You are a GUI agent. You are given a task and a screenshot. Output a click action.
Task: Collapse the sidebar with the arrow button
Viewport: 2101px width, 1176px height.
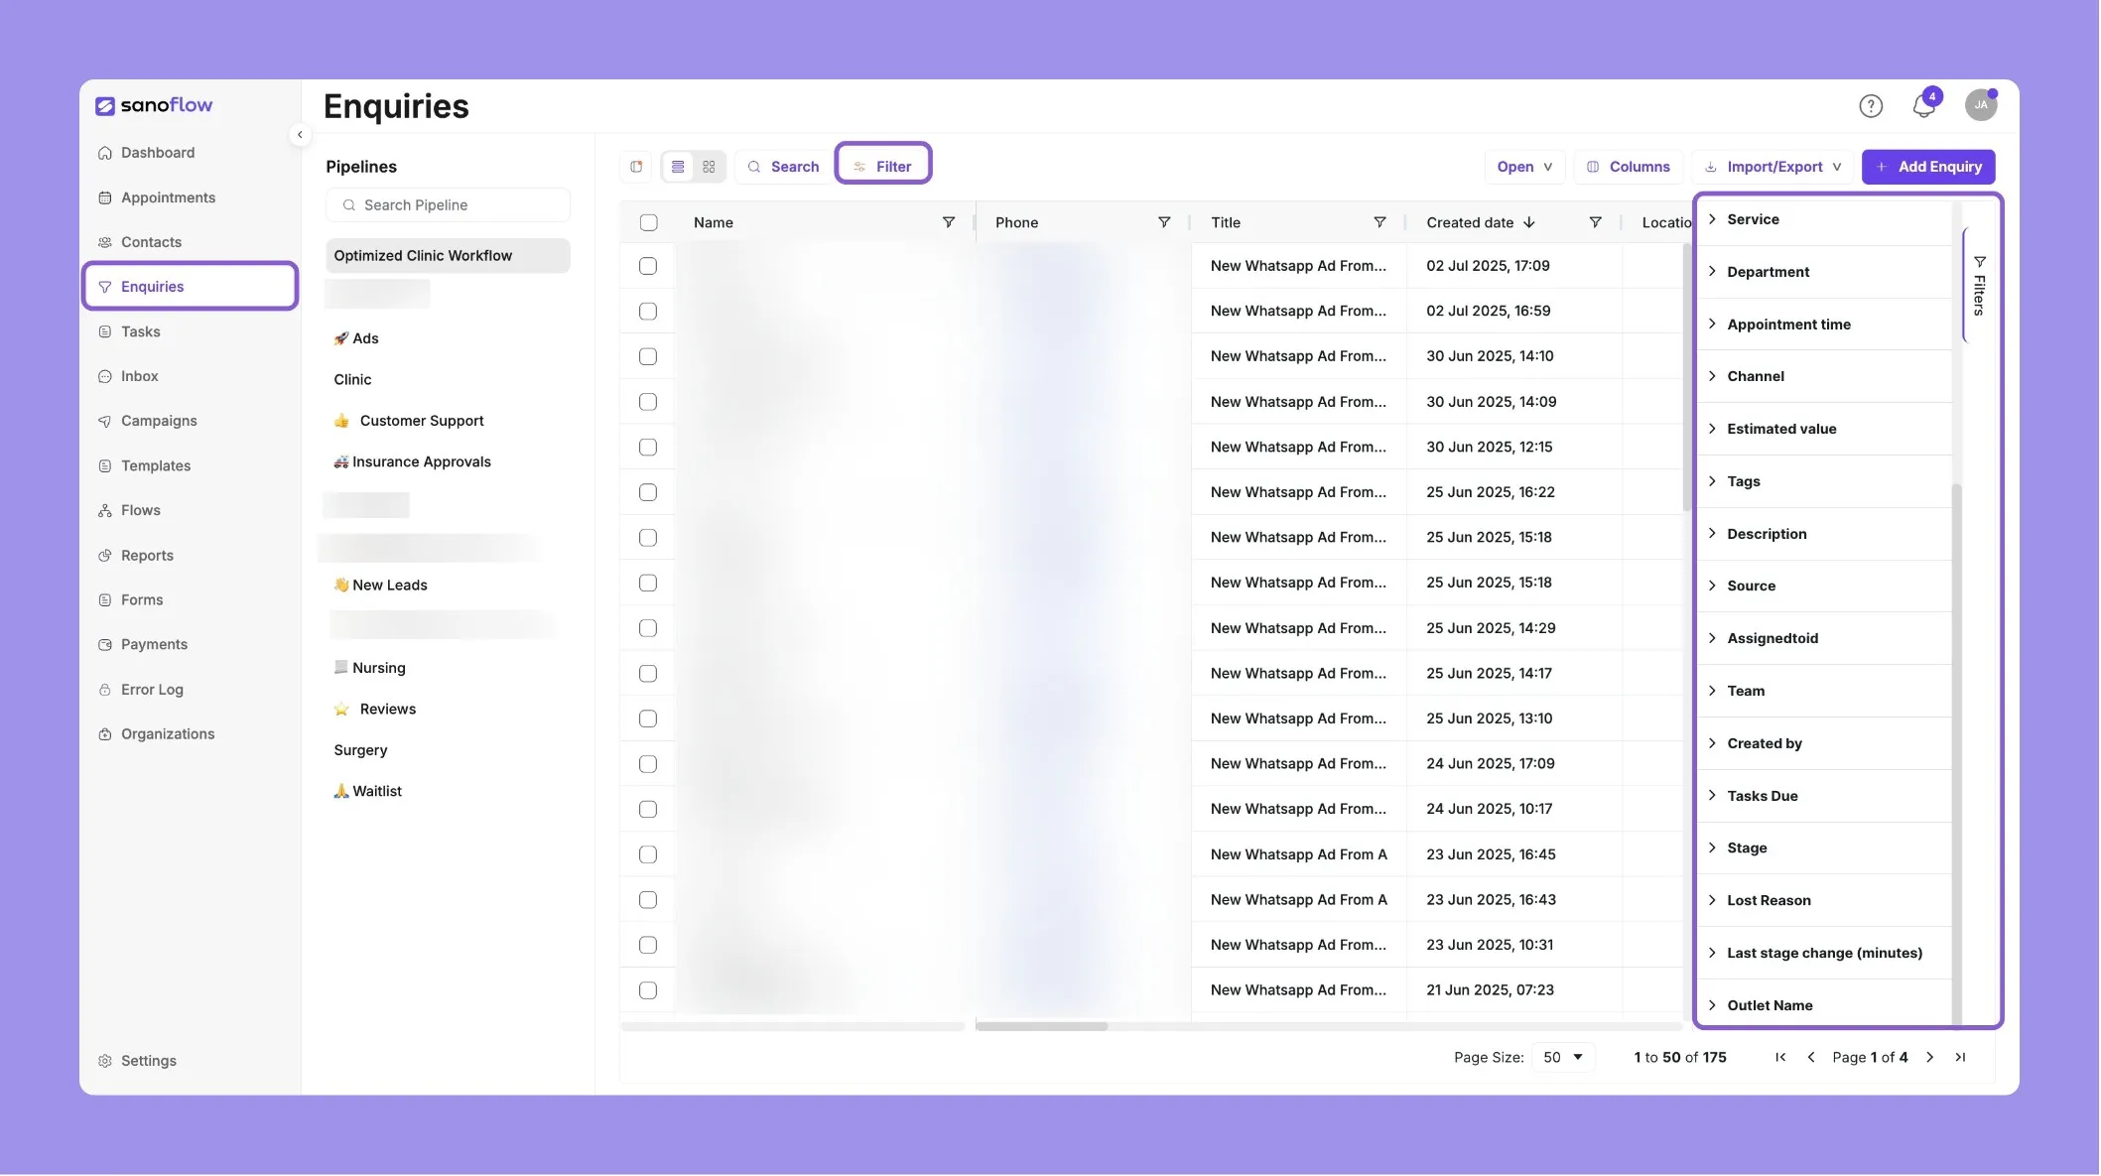point(300,135)
